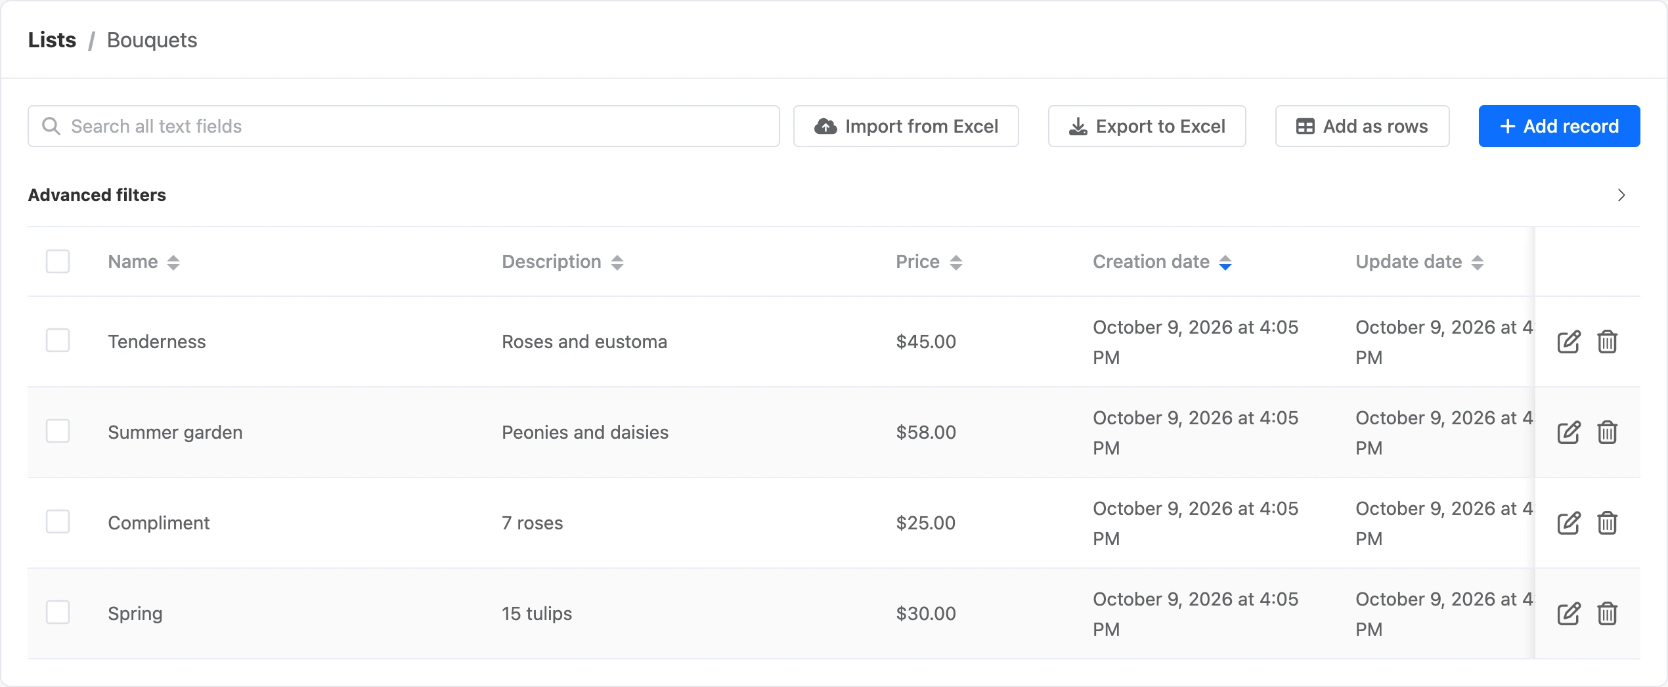This screenshot has height=687, width=1668.
Task: Sort by Name column arrows
Action: coord(173,263)
